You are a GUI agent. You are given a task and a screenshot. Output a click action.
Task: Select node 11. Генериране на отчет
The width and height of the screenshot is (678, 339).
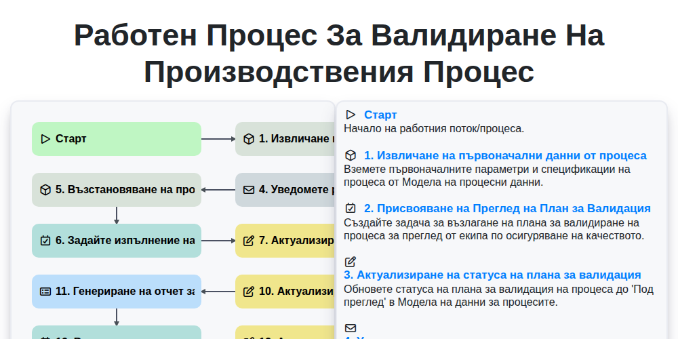click(x=117, y=292)
